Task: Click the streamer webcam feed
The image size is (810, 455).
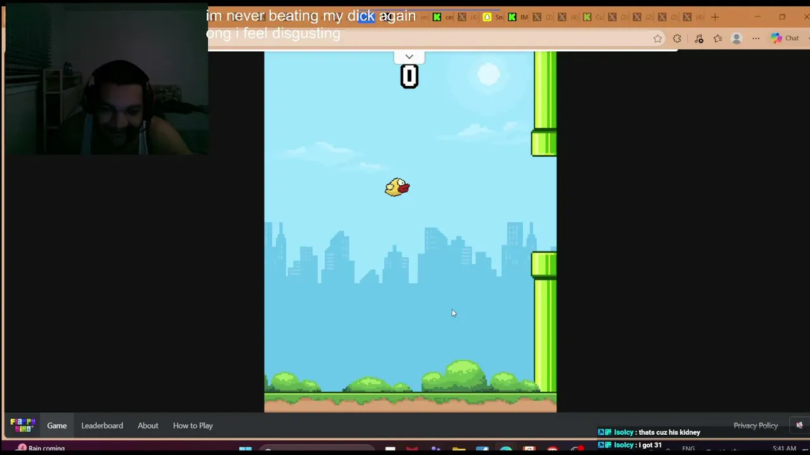Action: pyautogui.click(x=106, y=80)
